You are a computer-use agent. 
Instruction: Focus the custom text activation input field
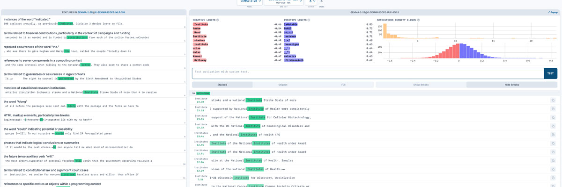coord(368,73)
